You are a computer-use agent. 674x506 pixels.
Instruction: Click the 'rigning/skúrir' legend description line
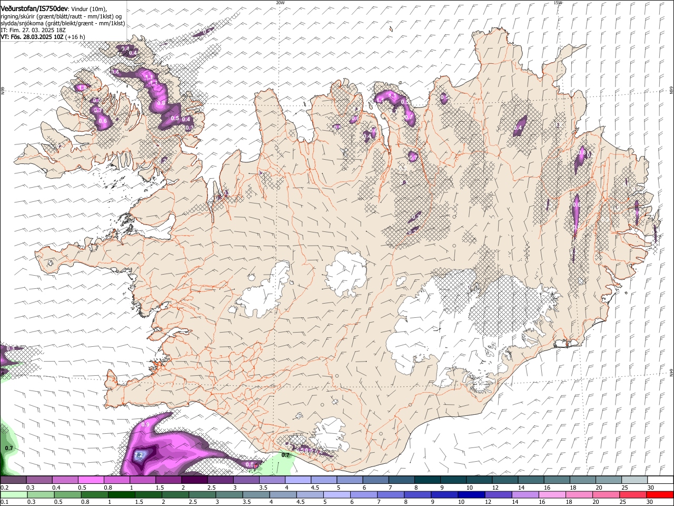61,16
